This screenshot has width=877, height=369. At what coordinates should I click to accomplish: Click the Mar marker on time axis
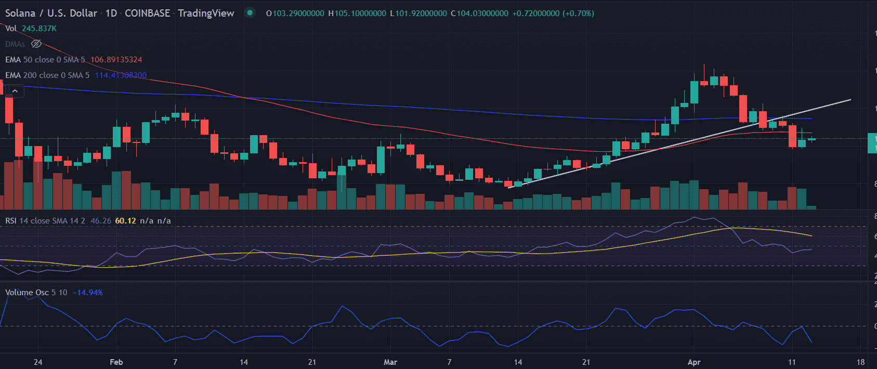[x=390, y=362]
